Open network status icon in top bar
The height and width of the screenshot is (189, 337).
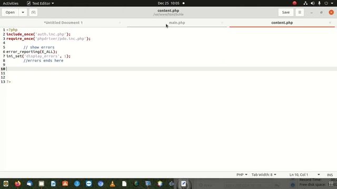tap(305, 3)
